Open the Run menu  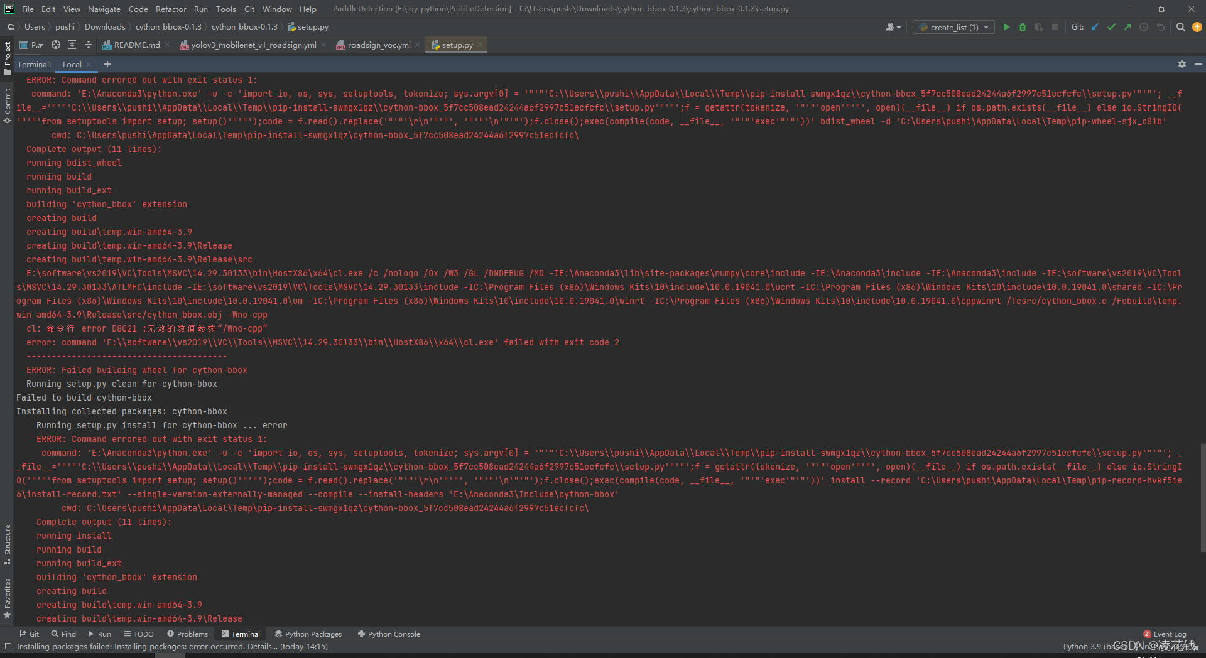(201, 9)
